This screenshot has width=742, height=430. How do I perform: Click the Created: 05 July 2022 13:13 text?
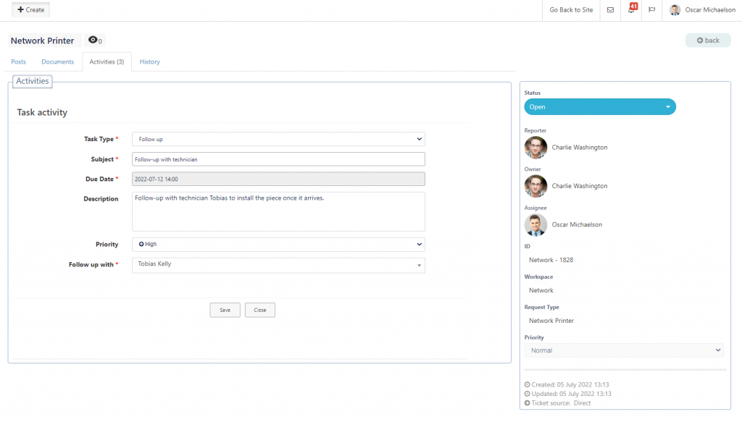point(570,384)
